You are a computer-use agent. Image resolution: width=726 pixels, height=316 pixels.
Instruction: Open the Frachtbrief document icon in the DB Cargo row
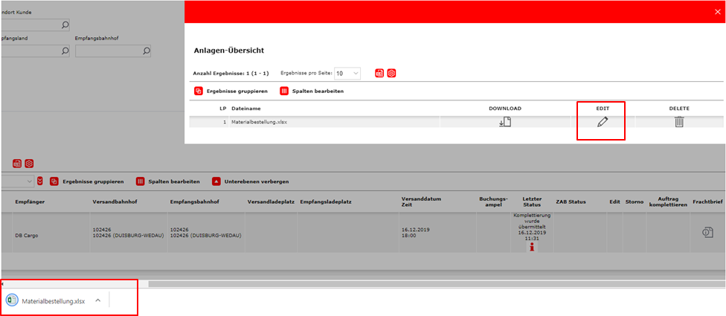[x=707, y=232]
